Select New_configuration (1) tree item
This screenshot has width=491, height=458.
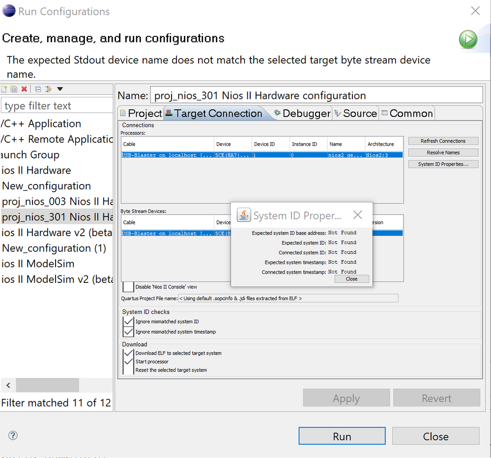coord(54,248)
